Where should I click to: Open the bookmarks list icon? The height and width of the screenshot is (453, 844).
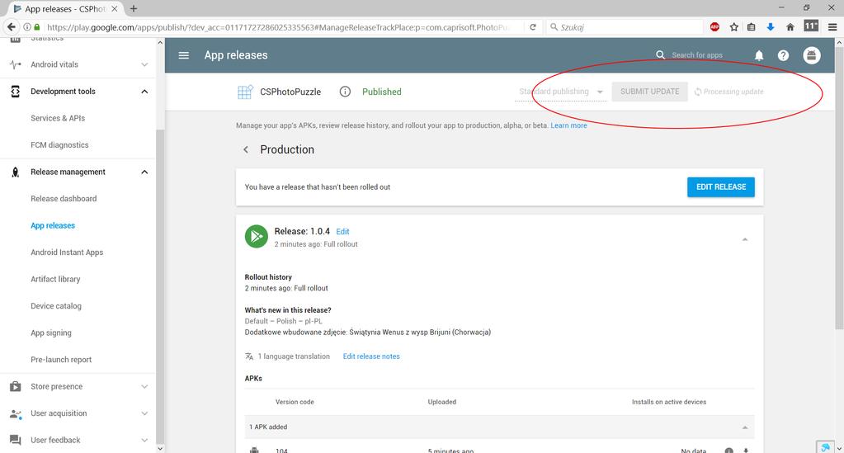coord(752,27)
